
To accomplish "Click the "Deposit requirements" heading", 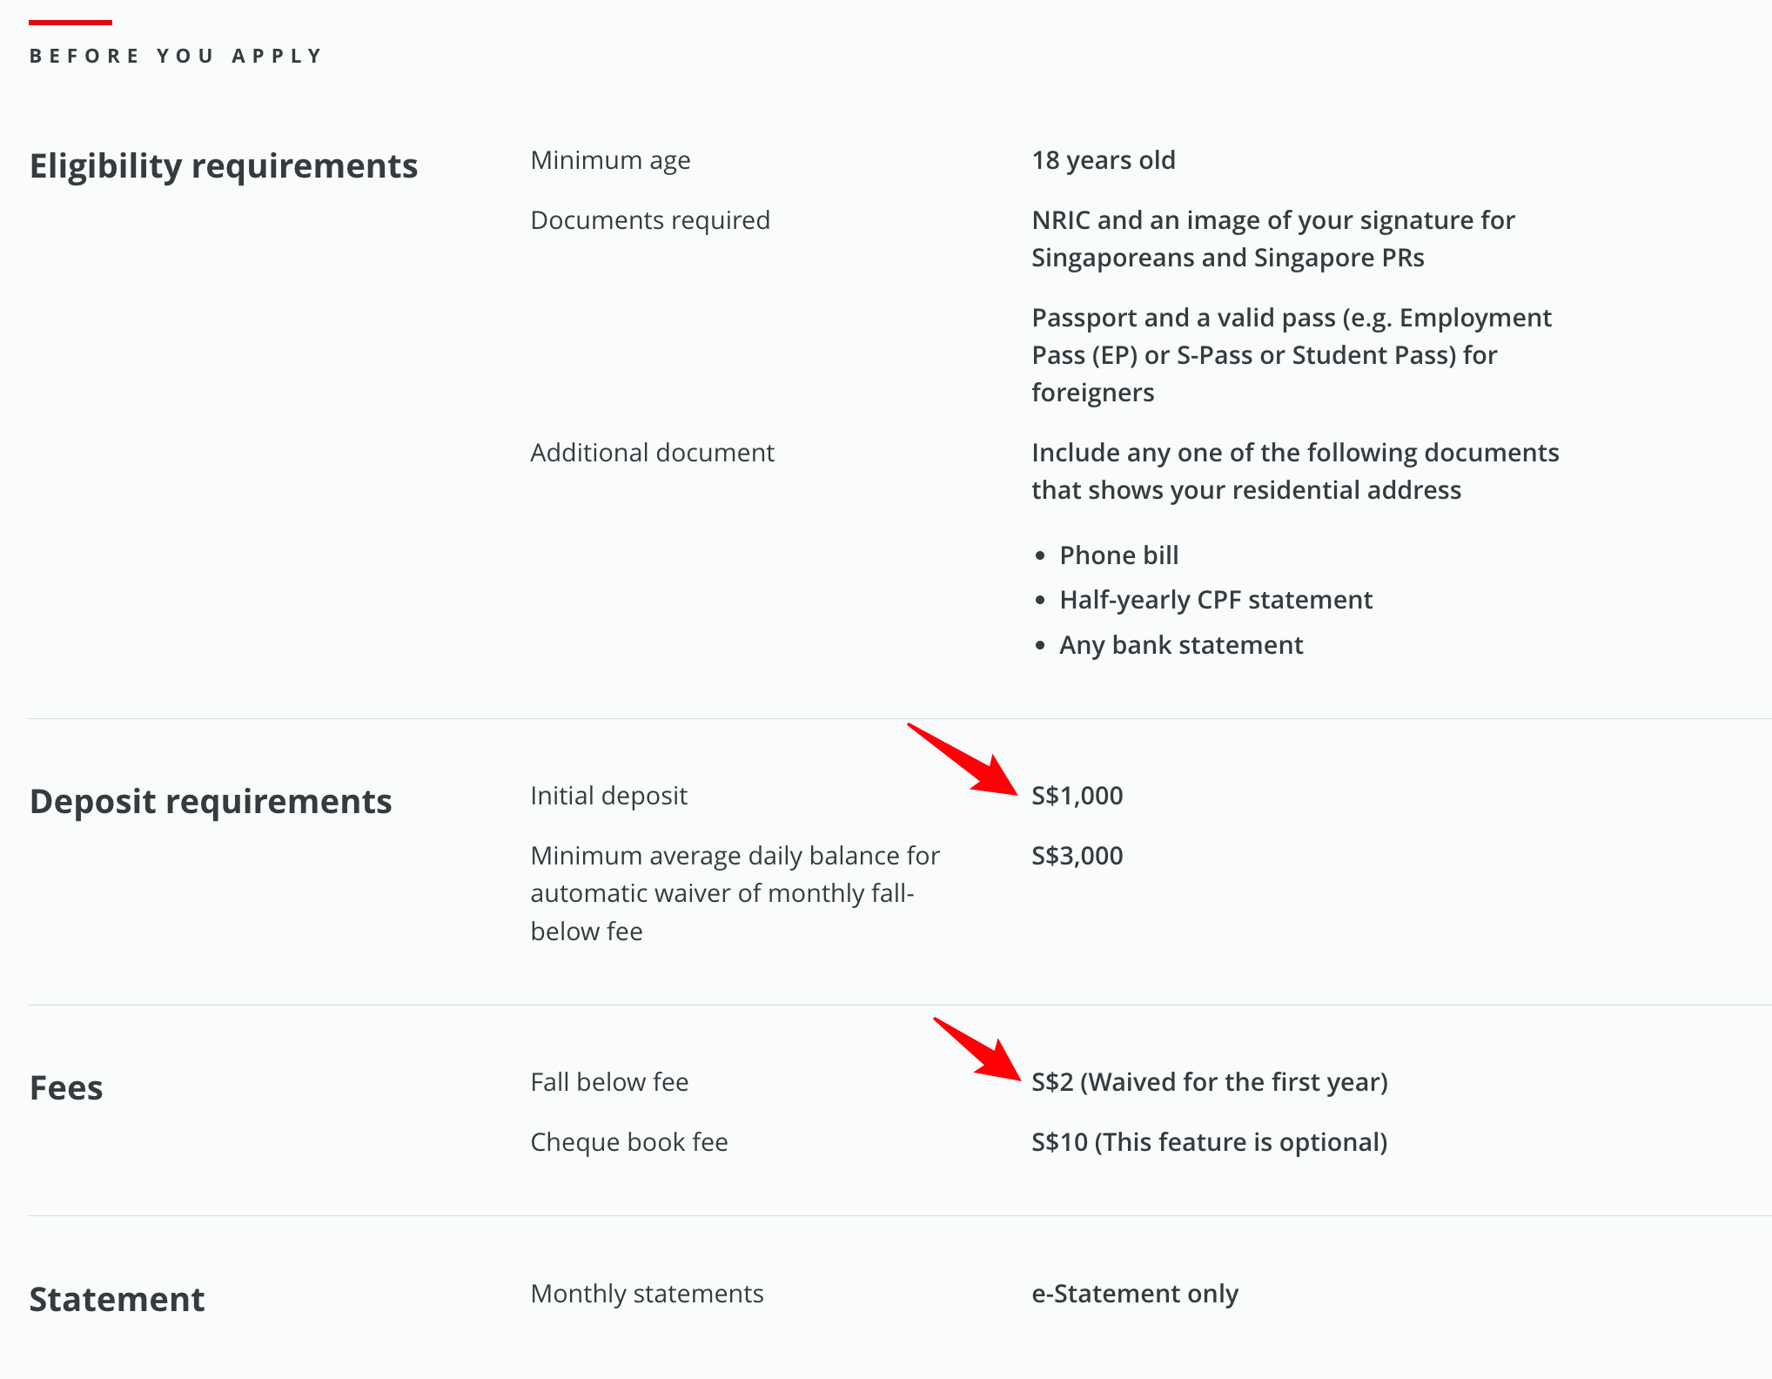I will point(211,802).
